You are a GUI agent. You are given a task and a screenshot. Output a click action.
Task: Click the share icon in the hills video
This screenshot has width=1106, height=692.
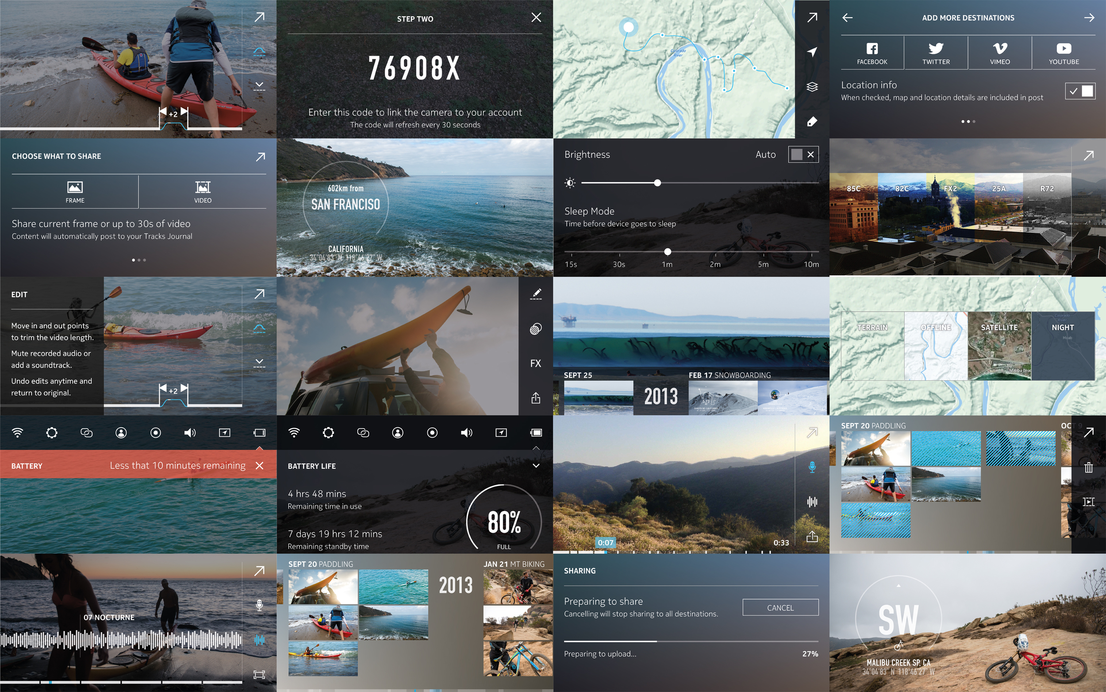(x=812, y=537)
